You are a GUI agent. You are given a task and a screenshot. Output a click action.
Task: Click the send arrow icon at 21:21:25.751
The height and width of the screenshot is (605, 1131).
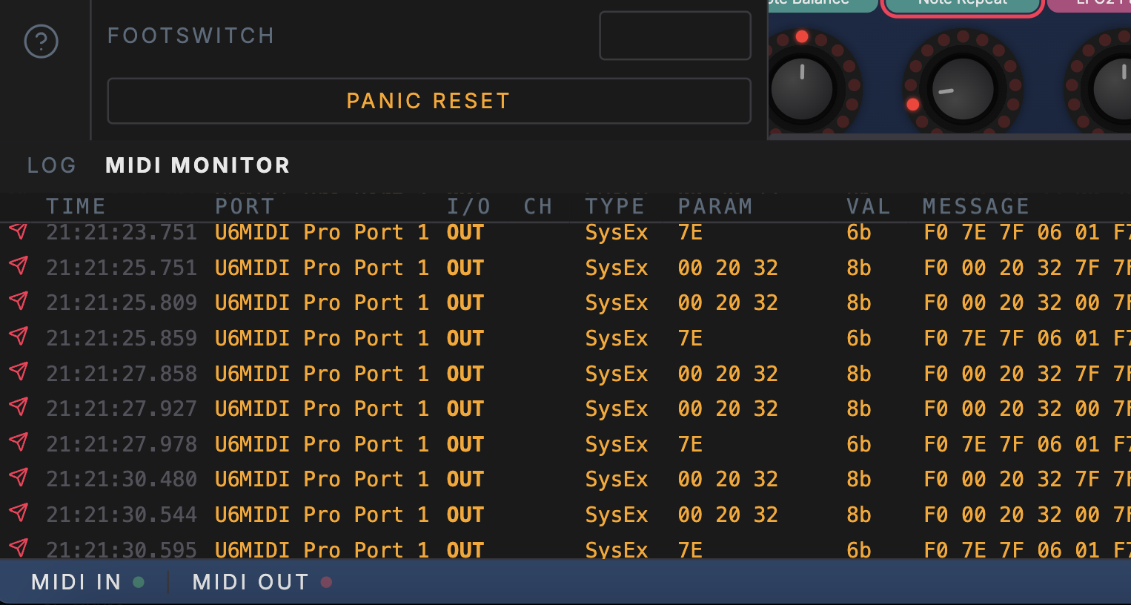pyautogui.click(x=19, y=266)
